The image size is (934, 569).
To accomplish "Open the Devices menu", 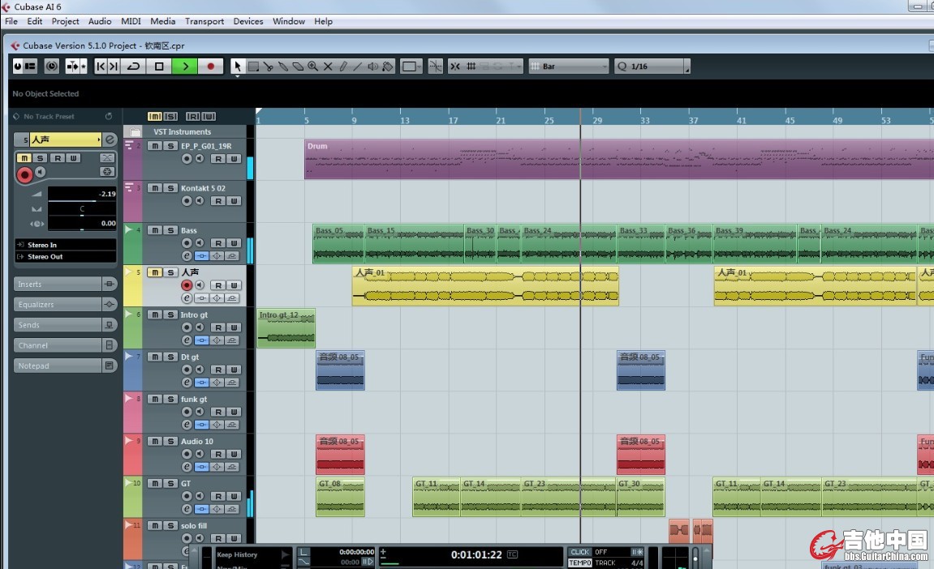I will pos(247,21).
